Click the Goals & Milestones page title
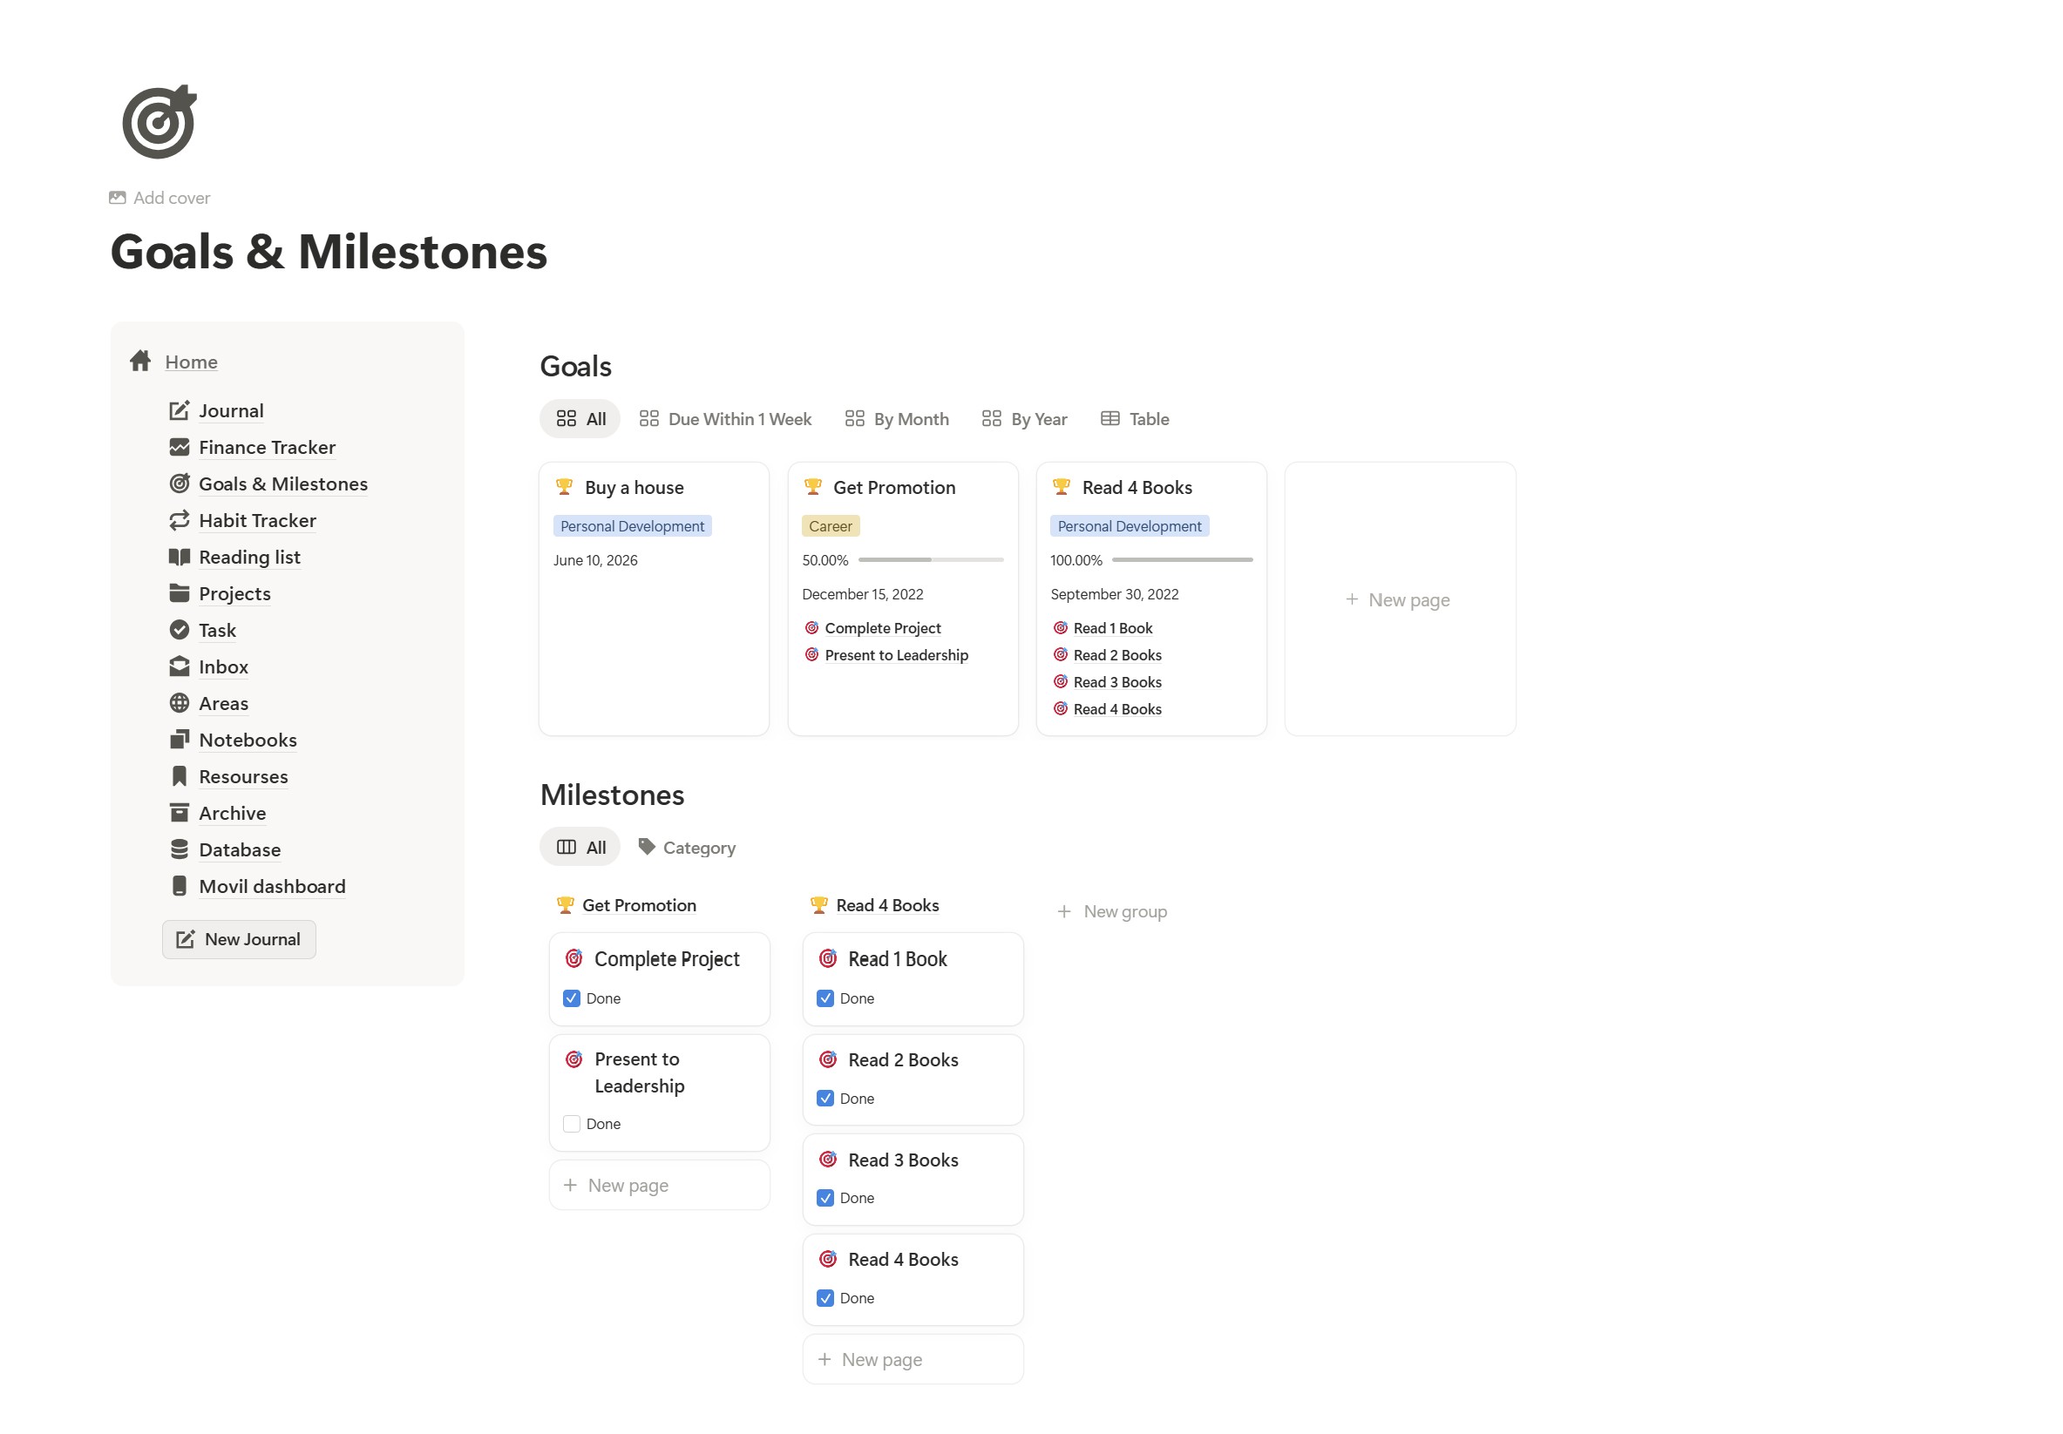2063x1434 pixels. coord(329,252)
